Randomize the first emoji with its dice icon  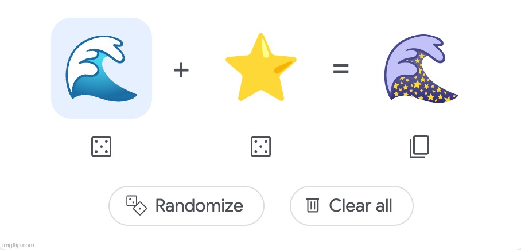point(101,146)
